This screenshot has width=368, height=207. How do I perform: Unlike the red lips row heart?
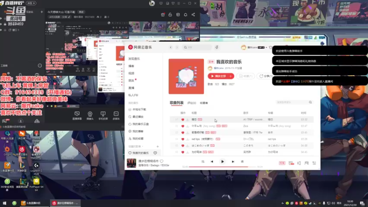click(183, 139)
